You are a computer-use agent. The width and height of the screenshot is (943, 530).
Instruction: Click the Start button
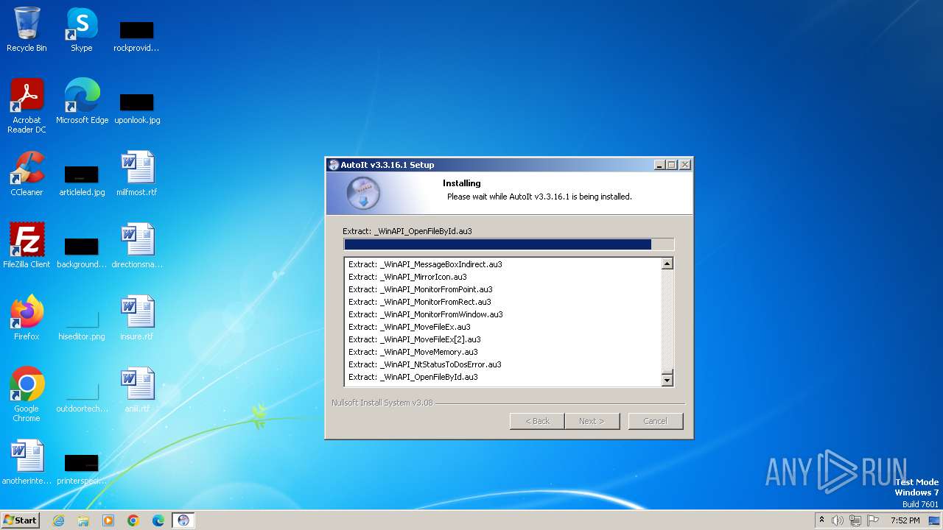(x=21, y=520)
